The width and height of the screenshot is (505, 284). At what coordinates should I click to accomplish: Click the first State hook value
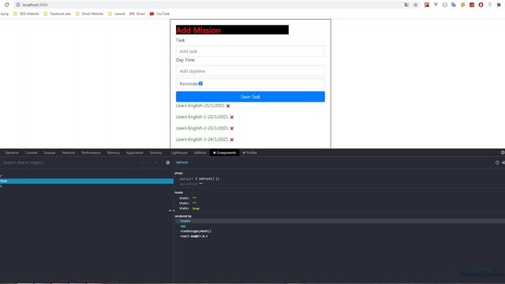click(194, 198)
